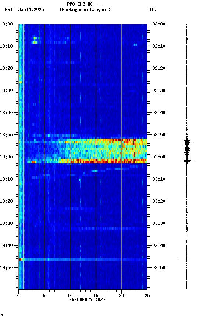Click the 25 Hz frequency axis label
The height and width of the screenshot is (319, 203).
[x=147, y=296]
